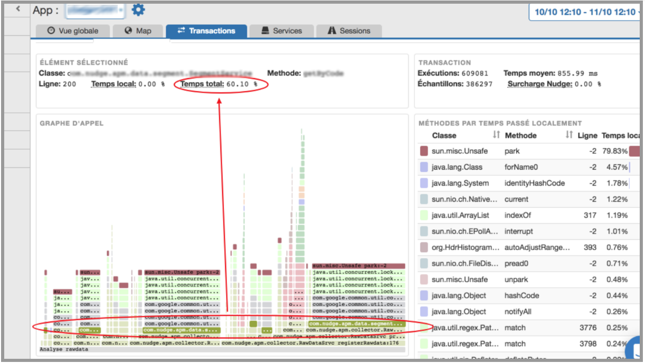
Task: Open the Services tab
Action: click(x=281, y=31)
